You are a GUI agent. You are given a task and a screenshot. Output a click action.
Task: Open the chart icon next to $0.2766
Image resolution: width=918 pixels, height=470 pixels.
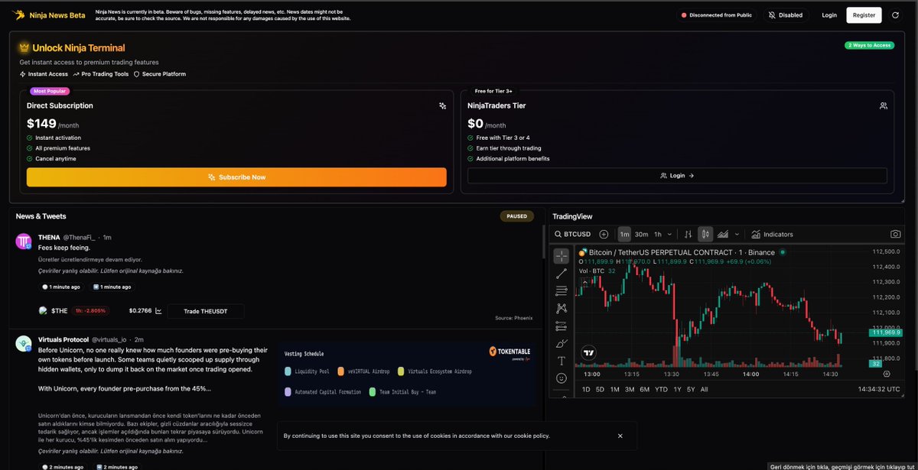[158, 311]
